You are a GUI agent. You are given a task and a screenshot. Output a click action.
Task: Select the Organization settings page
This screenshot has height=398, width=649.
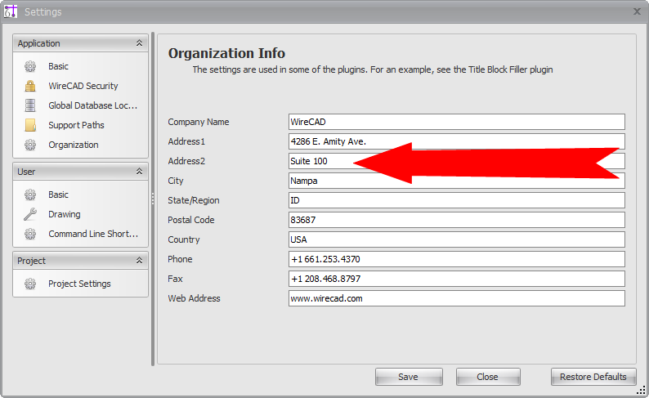tap(74, 145)
